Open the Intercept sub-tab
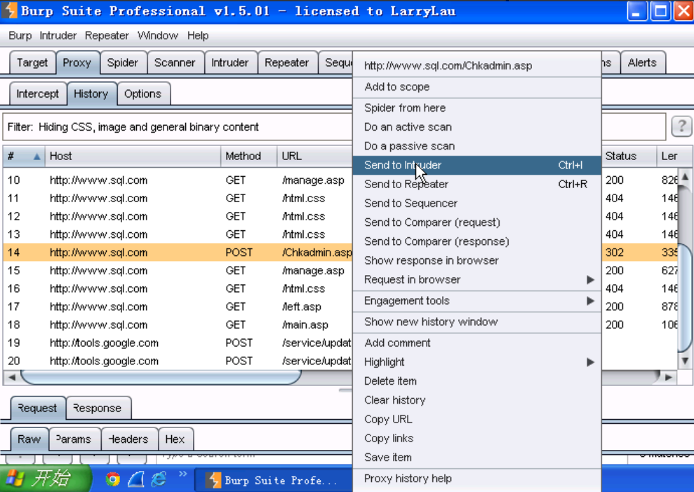 point(38,94)
